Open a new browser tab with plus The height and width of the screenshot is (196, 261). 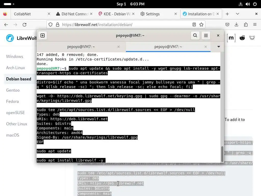point(227,14)
